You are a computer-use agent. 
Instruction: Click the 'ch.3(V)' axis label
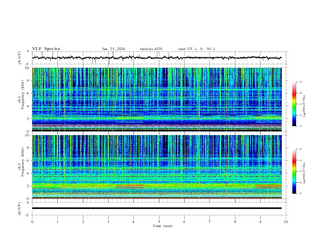[20, 209]
